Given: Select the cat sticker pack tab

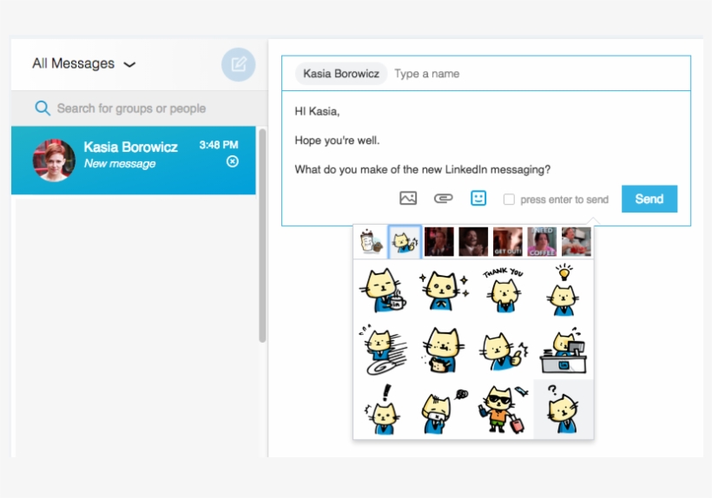Looking at the screenshot, I should point(405,242).
